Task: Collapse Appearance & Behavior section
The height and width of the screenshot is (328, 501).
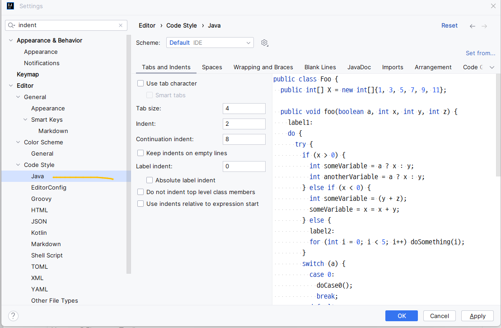Action: coord(11,40)
